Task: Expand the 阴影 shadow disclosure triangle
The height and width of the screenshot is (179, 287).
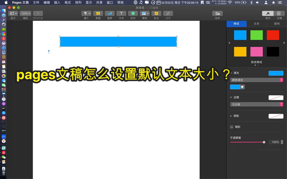Action: pos(231,116)
